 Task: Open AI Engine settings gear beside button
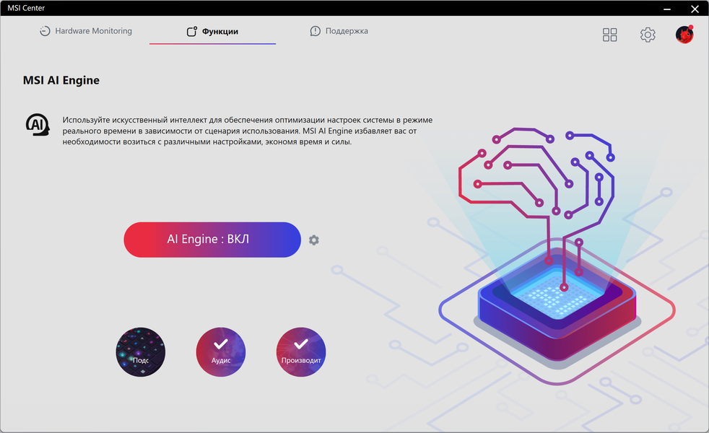314,240
